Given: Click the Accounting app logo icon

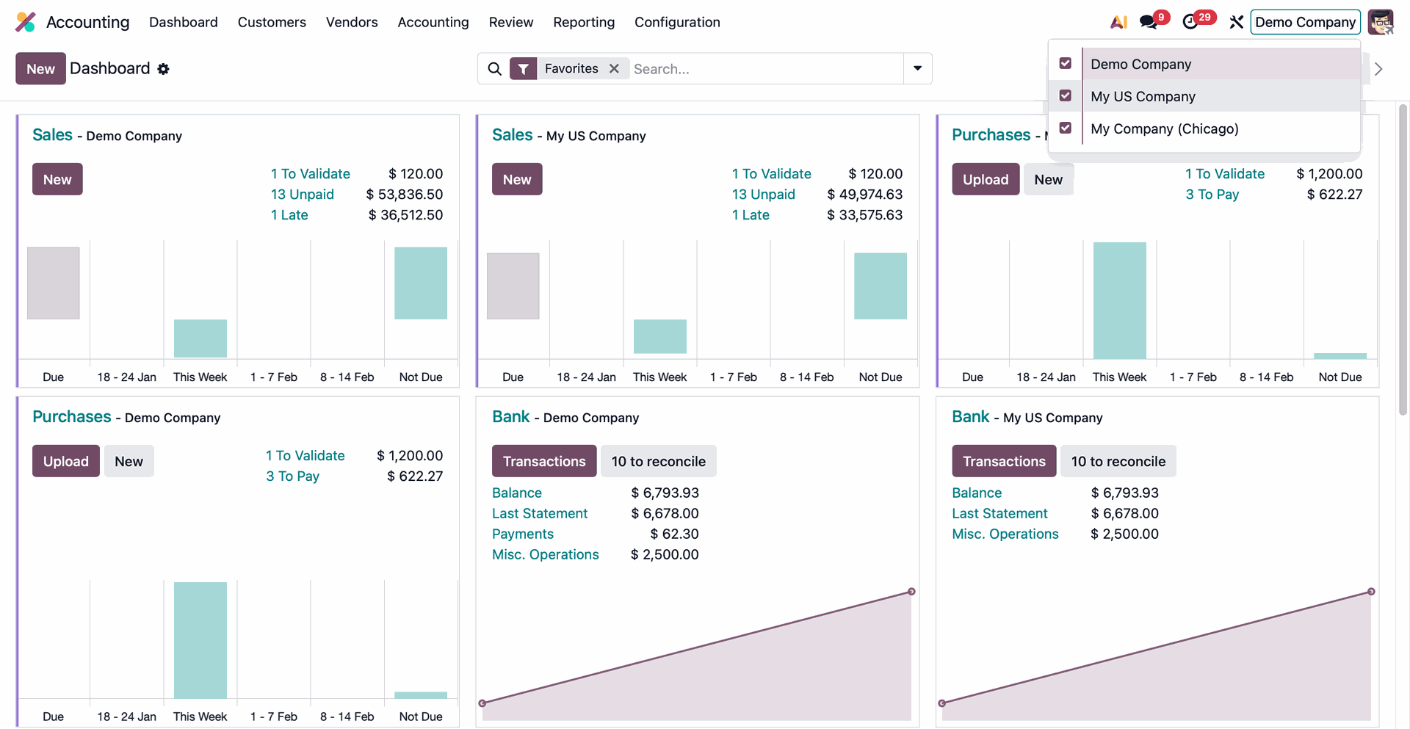Looking at the screenshot, I should [x=25, y=22].
